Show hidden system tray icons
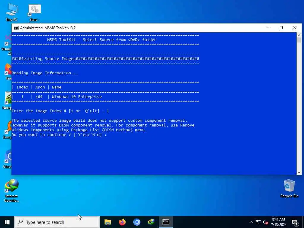 251,222
